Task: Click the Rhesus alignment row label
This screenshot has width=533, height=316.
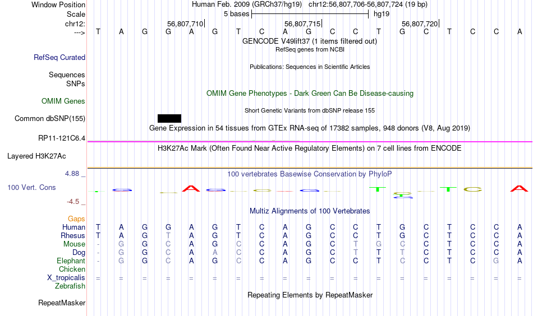Action: [73, 235]
